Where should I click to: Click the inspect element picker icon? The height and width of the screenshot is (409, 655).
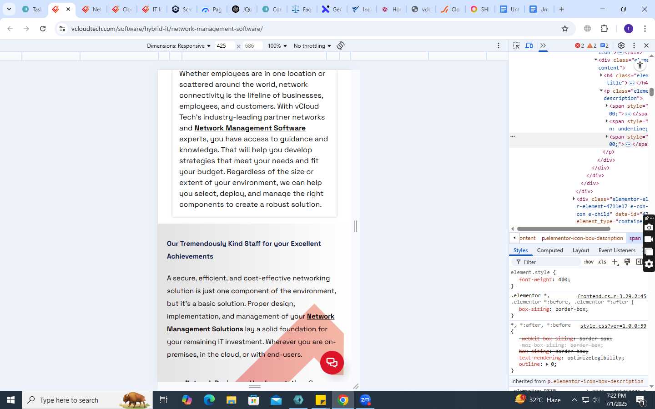(x=516, y=45)
